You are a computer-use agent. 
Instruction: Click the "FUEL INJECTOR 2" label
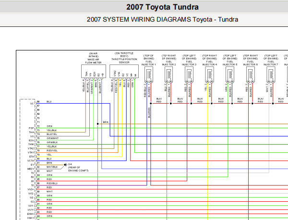pyautogui.click(x=169, y=63)
